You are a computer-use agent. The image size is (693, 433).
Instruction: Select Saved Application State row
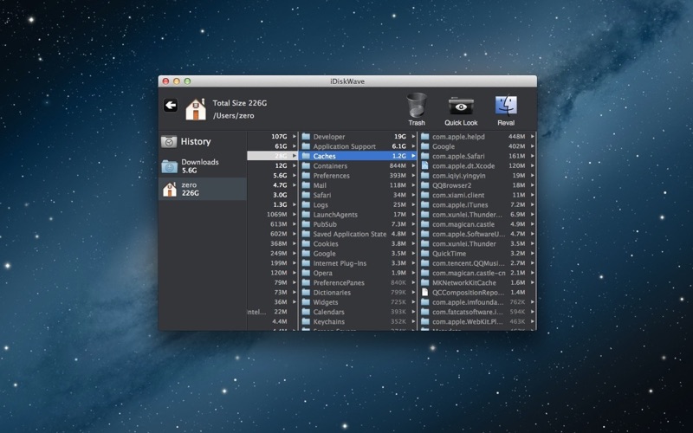pyautogui.click(x=358, y=234)
